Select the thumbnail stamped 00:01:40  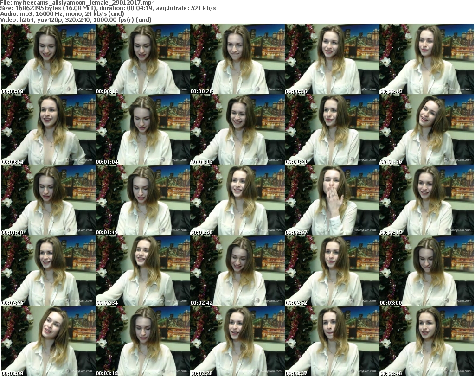pyautogui.click(x=48, y=200)
